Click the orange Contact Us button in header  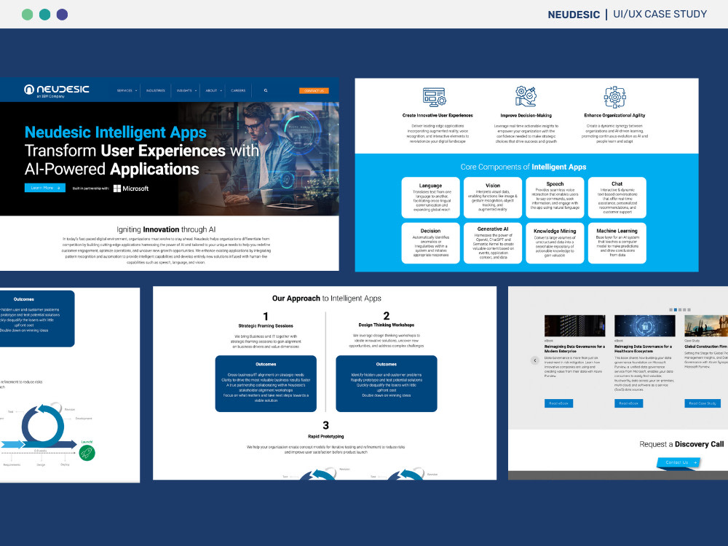pyautogui.click(x=314, y=91)
